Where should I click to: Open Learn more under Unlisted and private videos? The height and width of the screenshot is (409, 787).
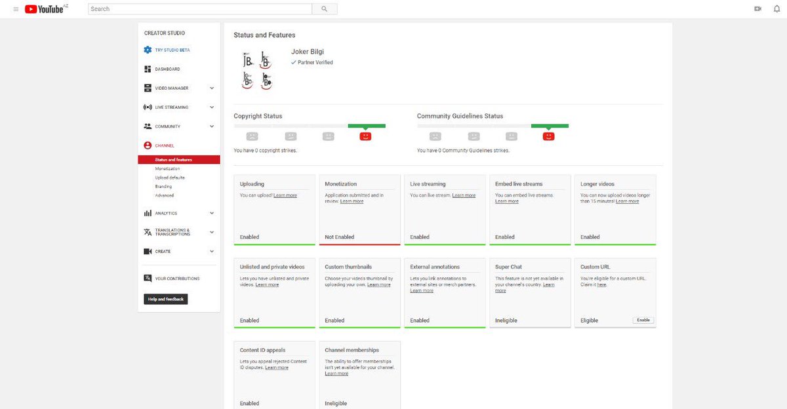[267, 284]
